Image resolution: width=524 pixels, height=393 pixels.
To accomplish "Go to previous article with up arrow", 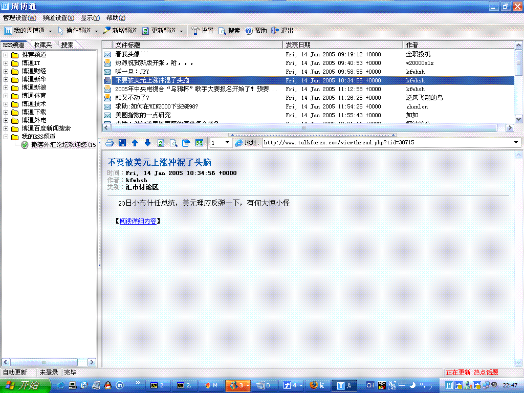I will (x=135, y=143).
